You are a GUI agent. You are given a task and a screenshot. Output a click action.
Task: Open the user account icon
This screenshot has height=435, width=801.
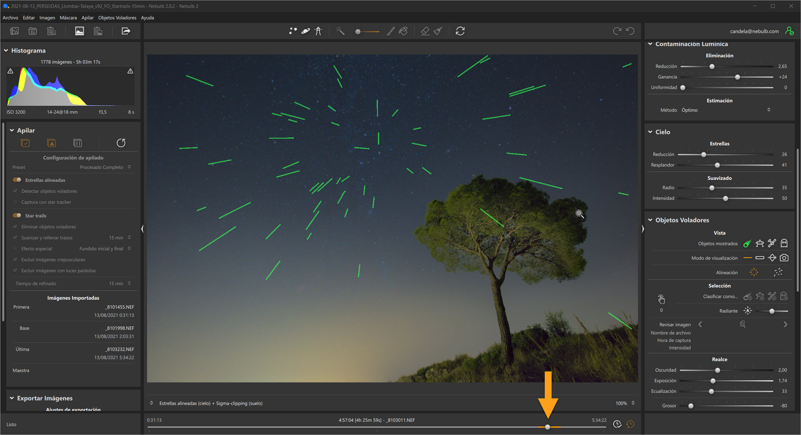pos(789,31)
